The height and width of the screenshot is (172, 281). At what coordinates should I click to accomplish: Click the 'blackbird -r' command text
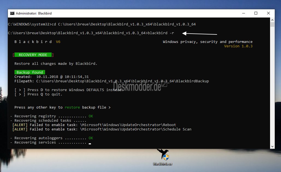(x=161, y=33)
